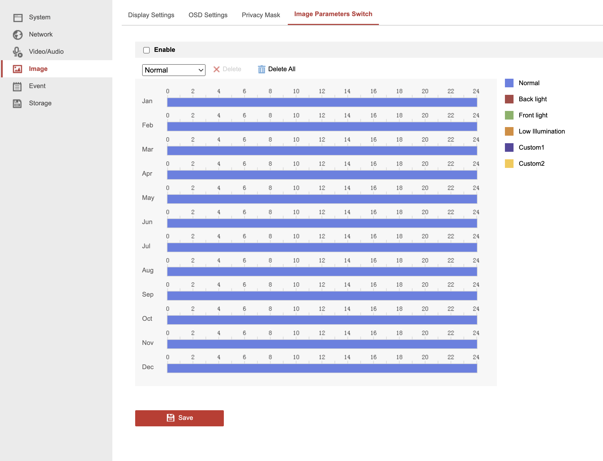Click the Video/Audio microphone icon
603x461 pixels.
pyautogui.click(x=18, y=52)
